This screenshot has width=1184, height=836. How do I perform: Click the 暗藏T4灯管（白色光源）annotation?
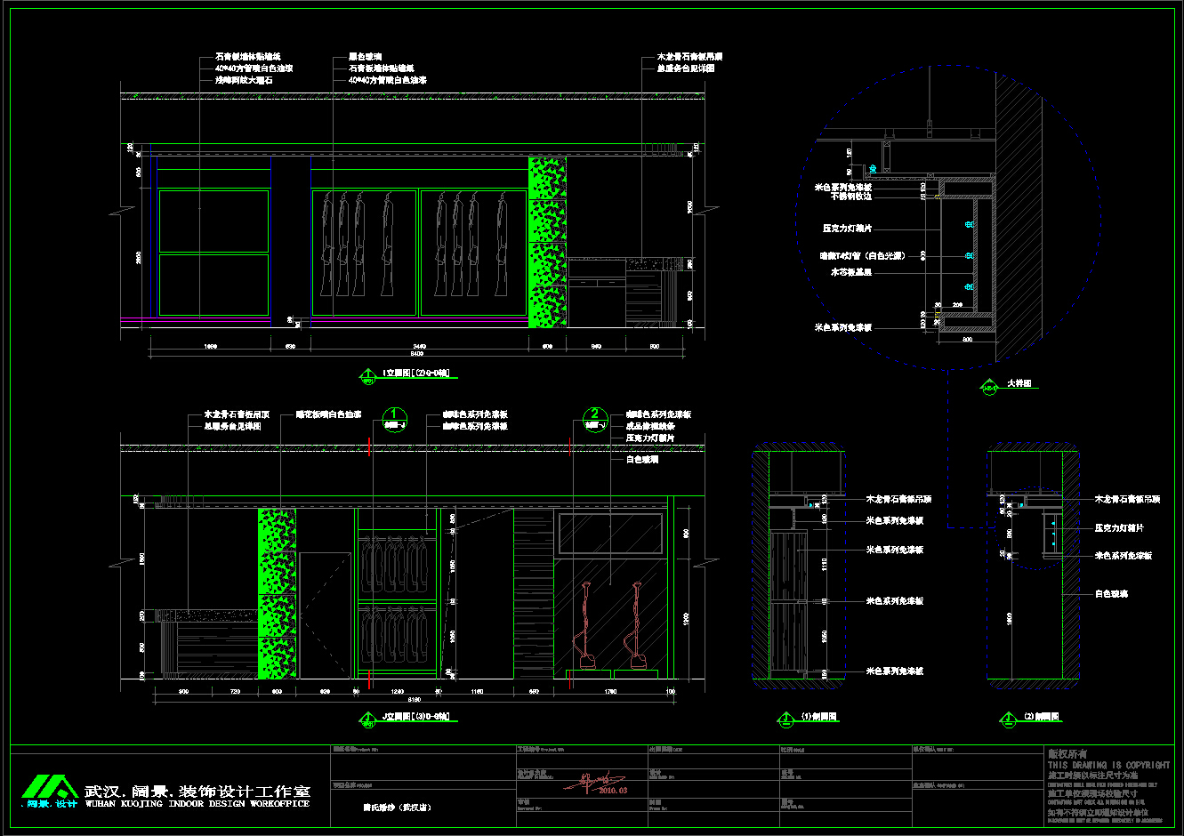(862, 256)
